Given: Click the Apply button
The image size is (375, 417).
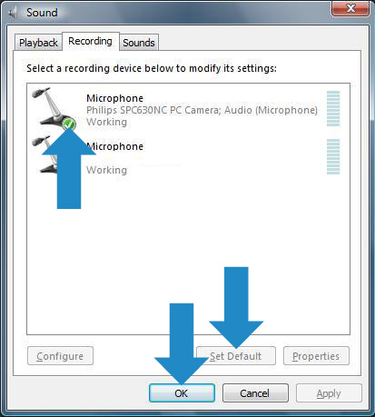Looking at the screenshot, I should click(x=329, y=393).
